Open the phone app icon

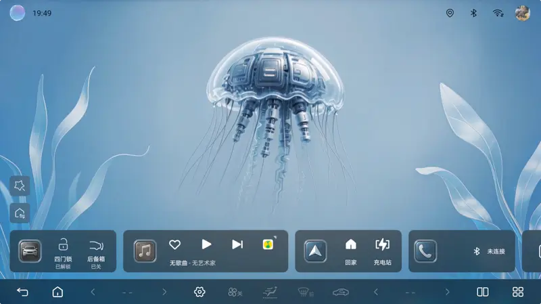coord(425,251)
